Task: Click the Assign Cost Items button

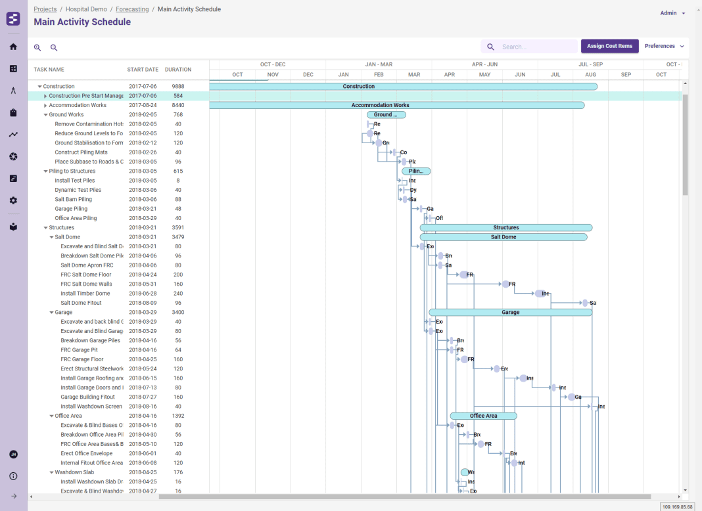Action: pos(609,46)
